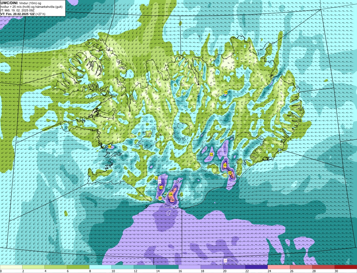
Task: Click the legend scale number 8
Action: [90, 271]
